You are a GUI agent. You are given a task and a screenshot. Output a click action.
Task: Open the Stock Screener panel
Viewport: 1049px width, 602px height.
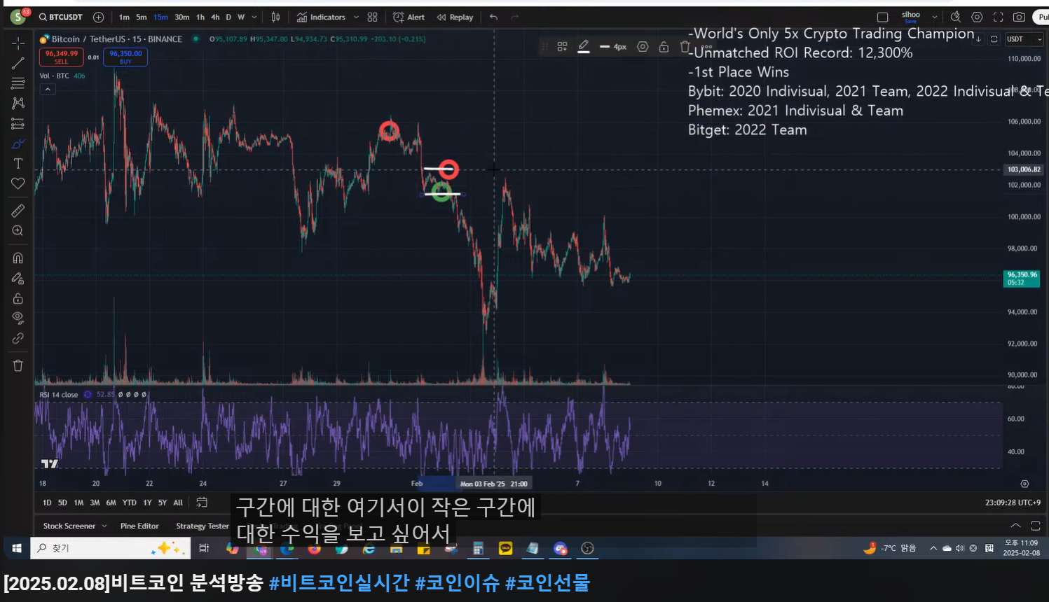pyautogui.click(x=69, y=526)
